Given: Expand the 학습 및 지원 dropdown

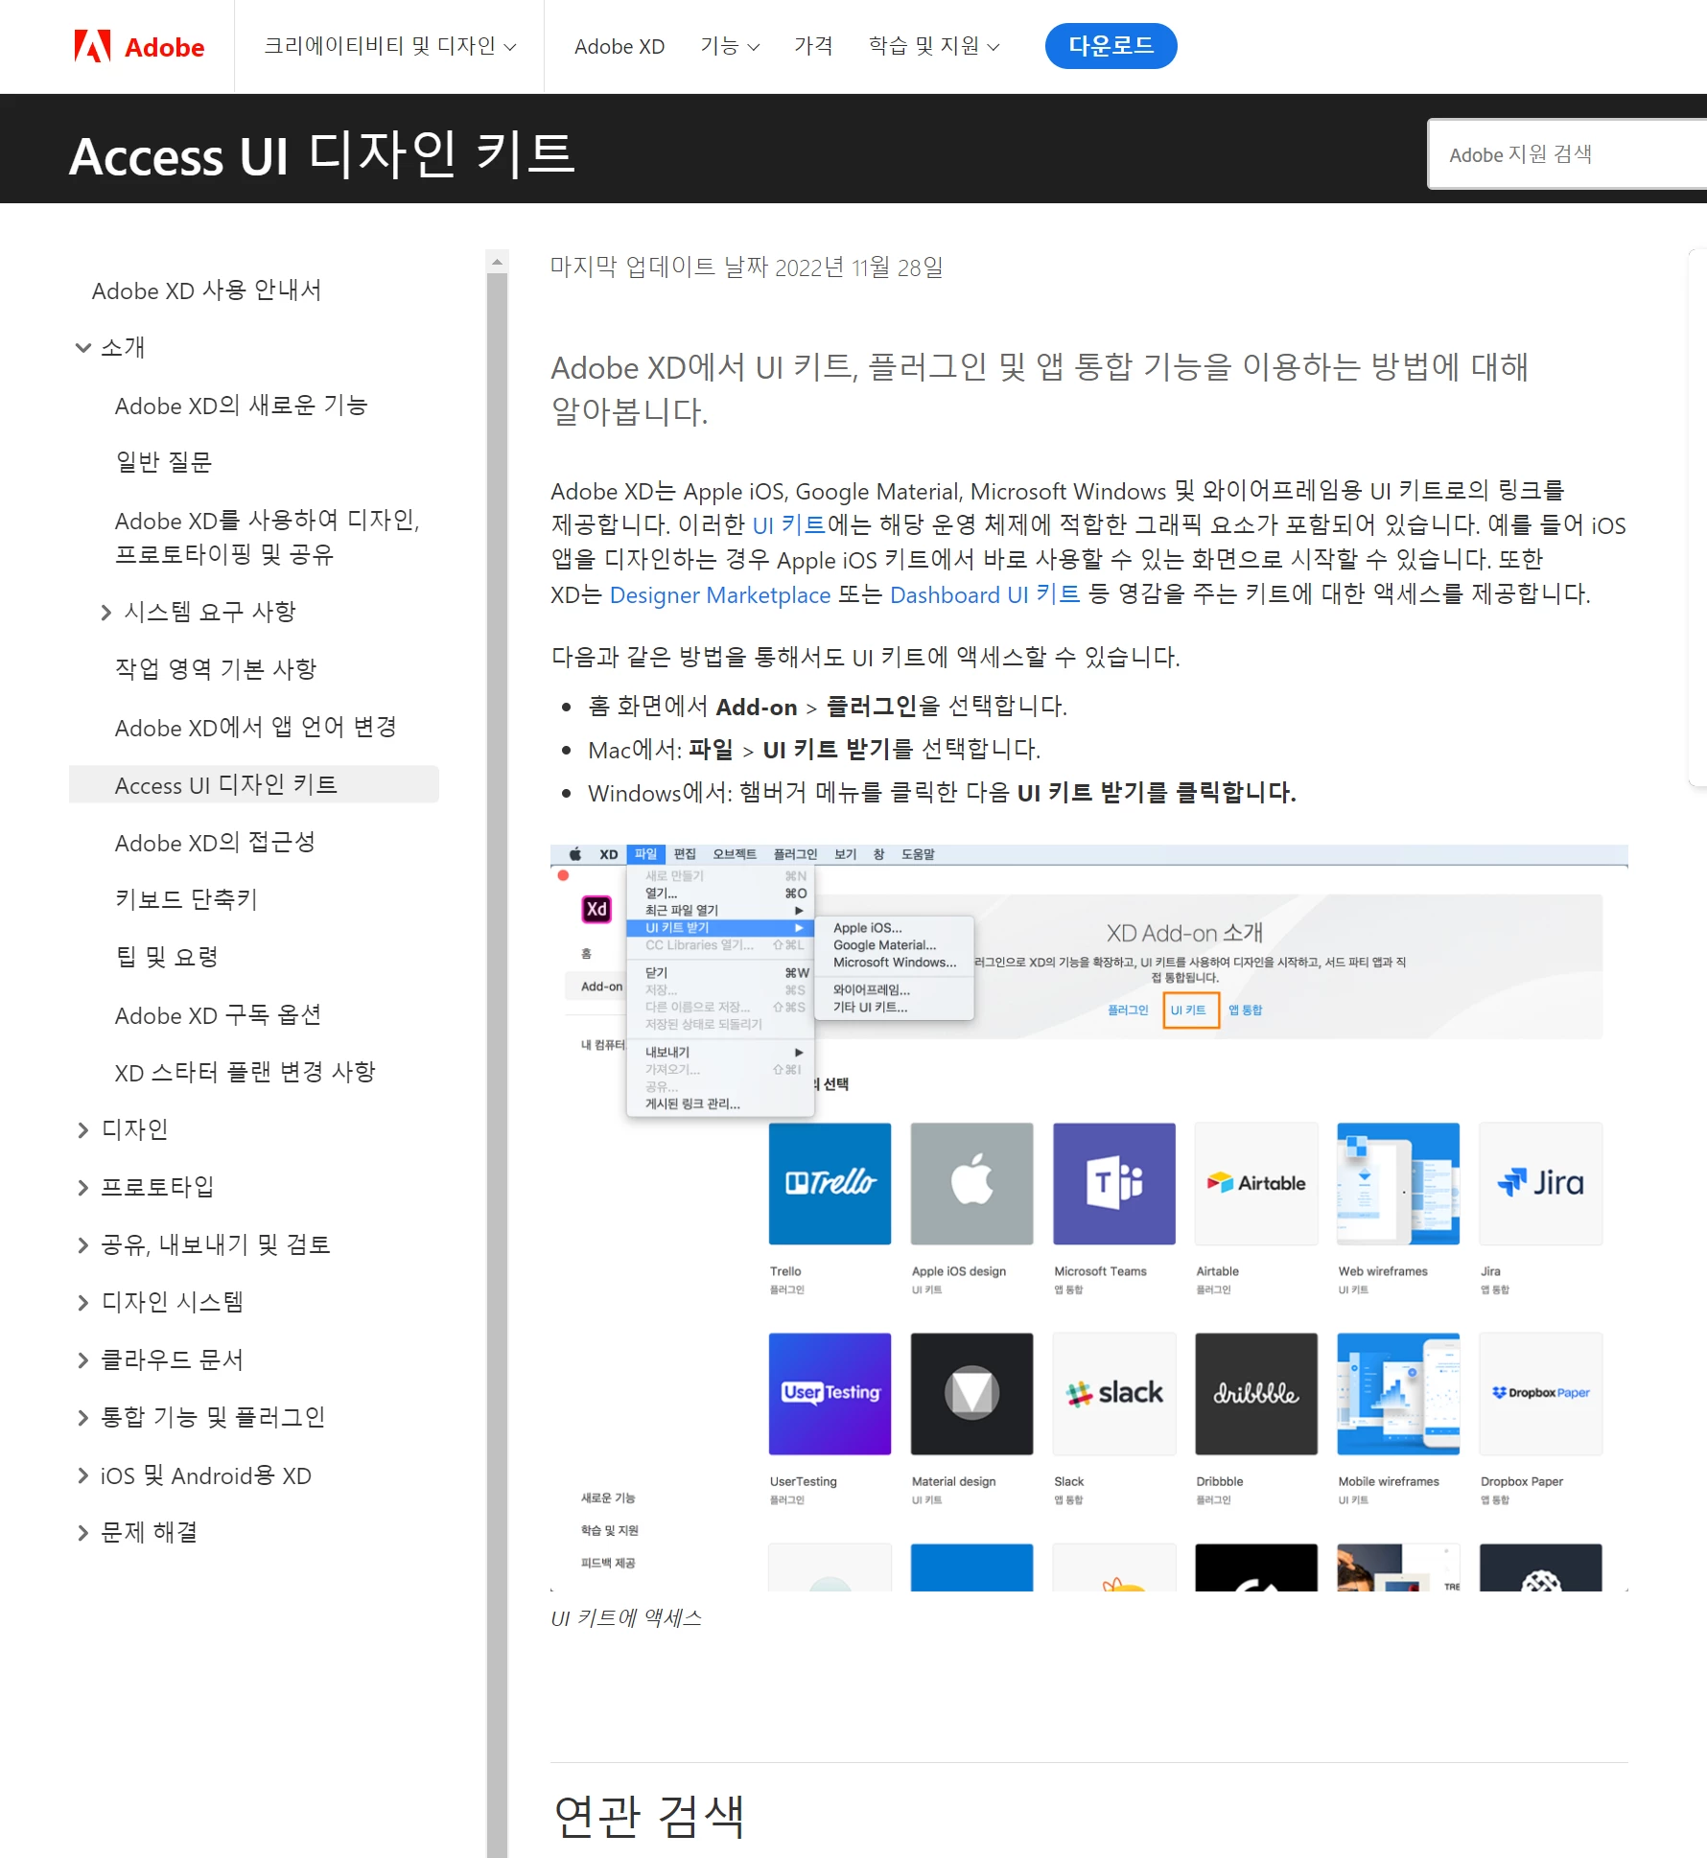Looking at the screenshot, I should (934, 46).
